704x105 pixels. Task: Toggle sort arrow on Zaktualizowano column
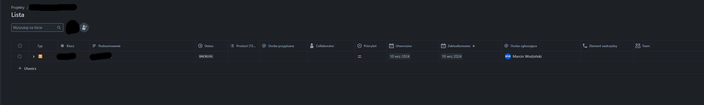[x=474, y=46]
